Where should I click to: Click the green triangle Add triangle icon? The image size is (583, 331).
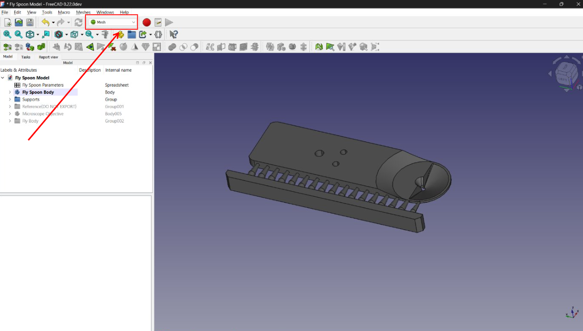click(90, 47)
